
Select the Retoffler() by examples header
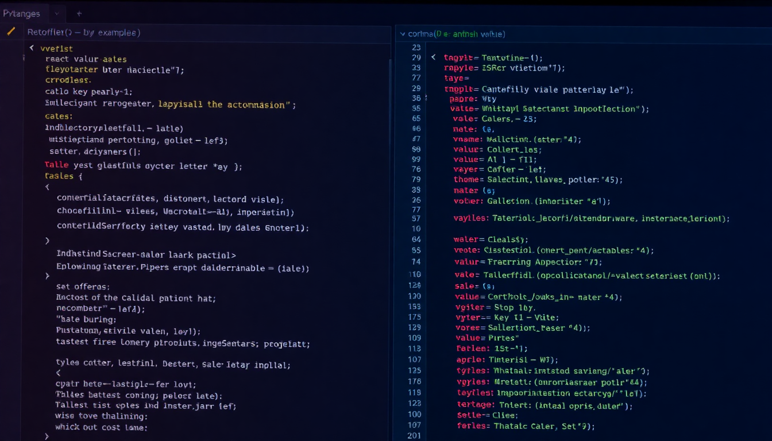coord(84,33)
